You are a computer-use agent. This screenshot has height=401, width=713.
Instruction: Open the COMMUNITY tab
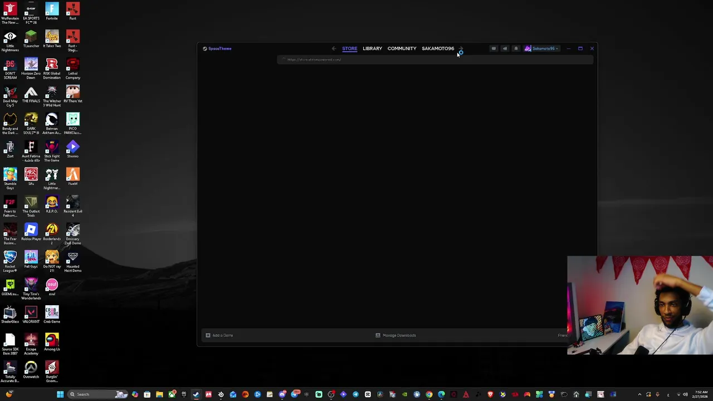click(402, 48)
